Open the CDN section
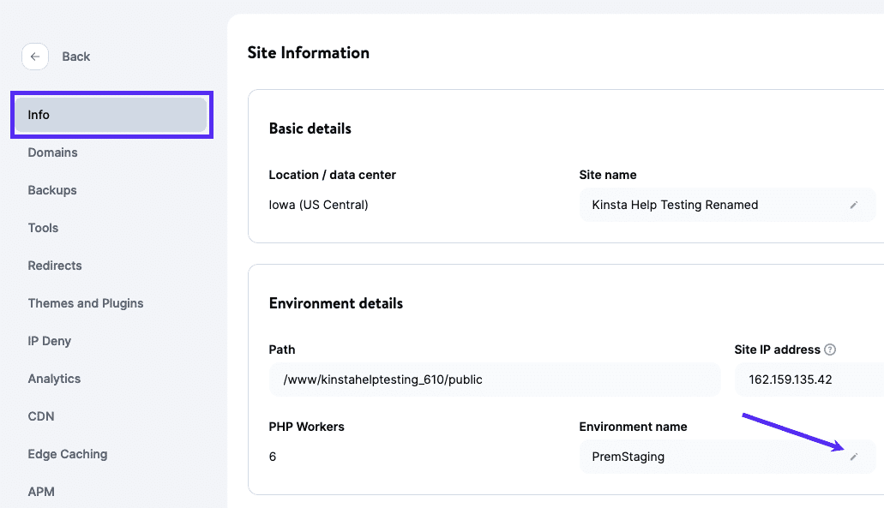 (x=41, y=416)
